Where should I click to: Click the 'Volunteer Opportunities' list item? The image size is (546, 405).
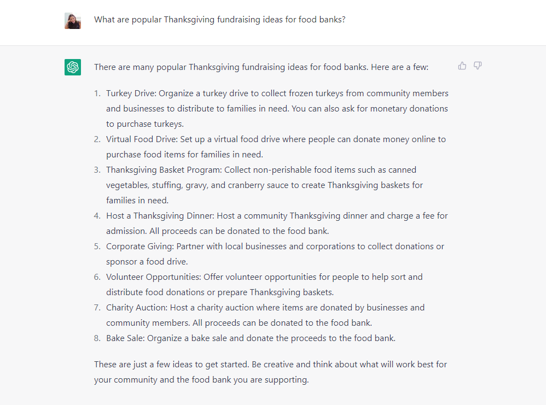264,285
